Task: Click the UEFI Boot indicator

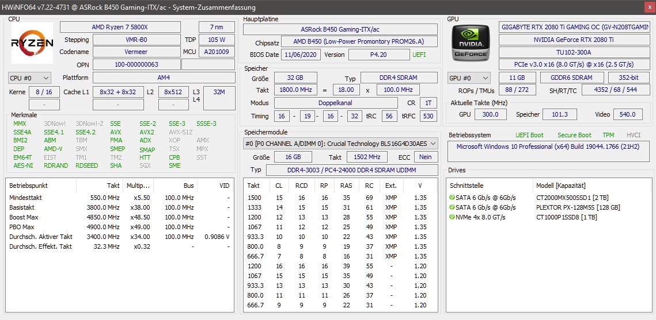Action: point(530,135)
